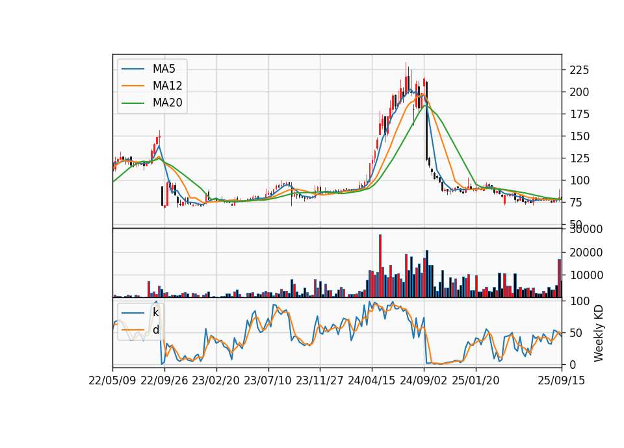Click the price axis value 200
The width and height of the screenshot is (624, 448).
[x=579, y=92]
